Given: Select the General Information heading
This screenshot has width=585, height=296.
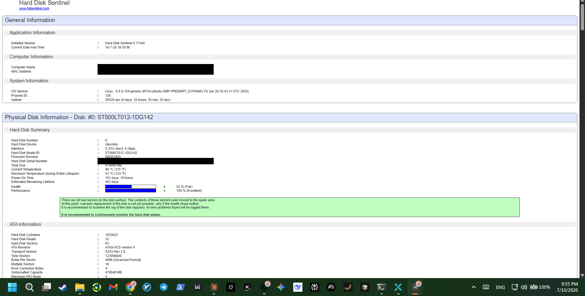Looking at the screenshot, I should tap(30, 20).
